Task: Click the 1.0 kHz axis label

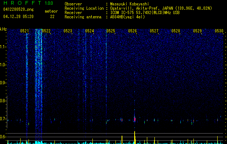Action: click(x=3, y=65)
